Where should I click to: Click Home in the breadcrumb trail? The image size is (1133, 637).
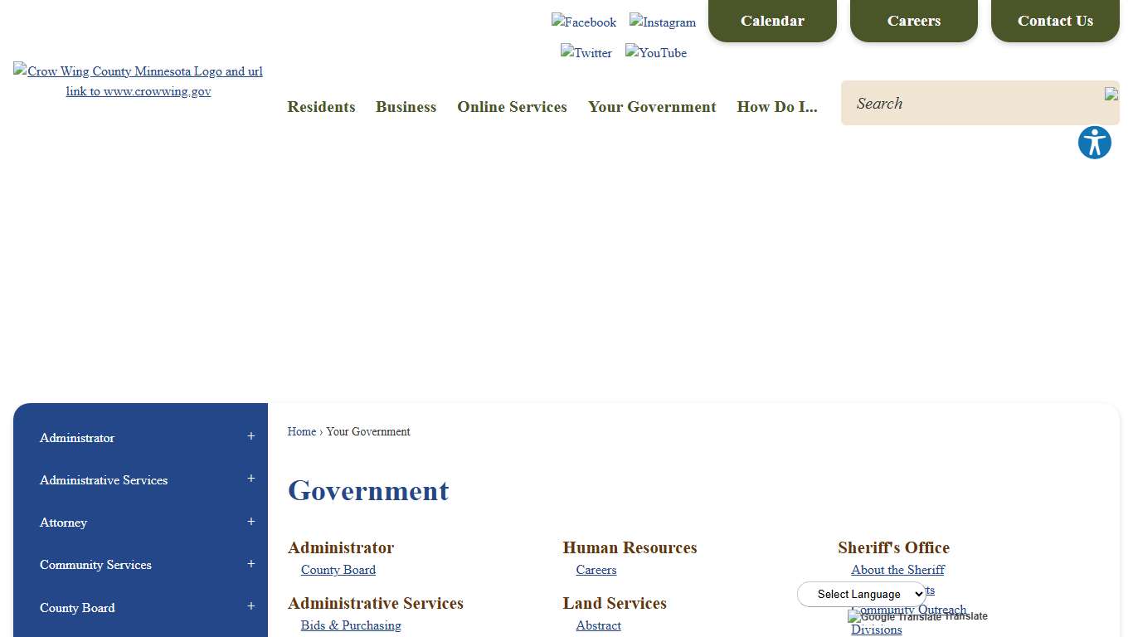click(x=301, y=431)
